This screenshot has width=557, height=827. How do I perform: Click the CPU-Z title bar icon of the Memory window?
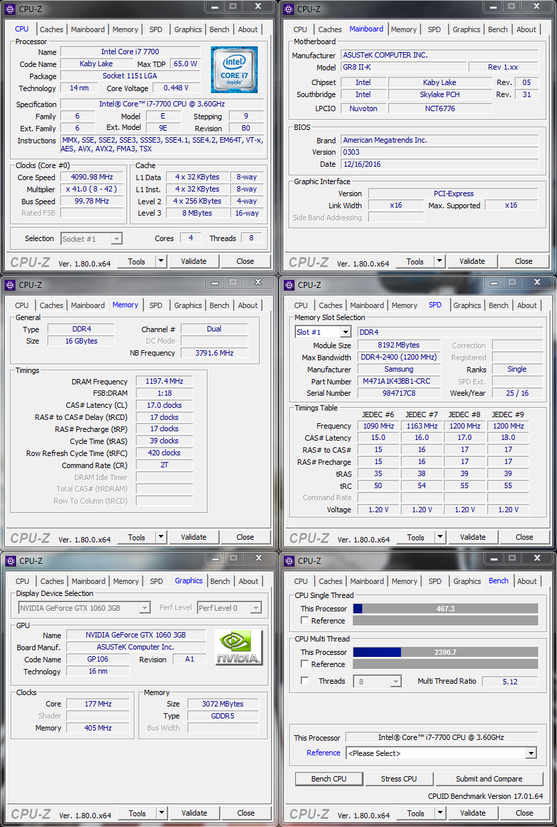coord(11,285)
